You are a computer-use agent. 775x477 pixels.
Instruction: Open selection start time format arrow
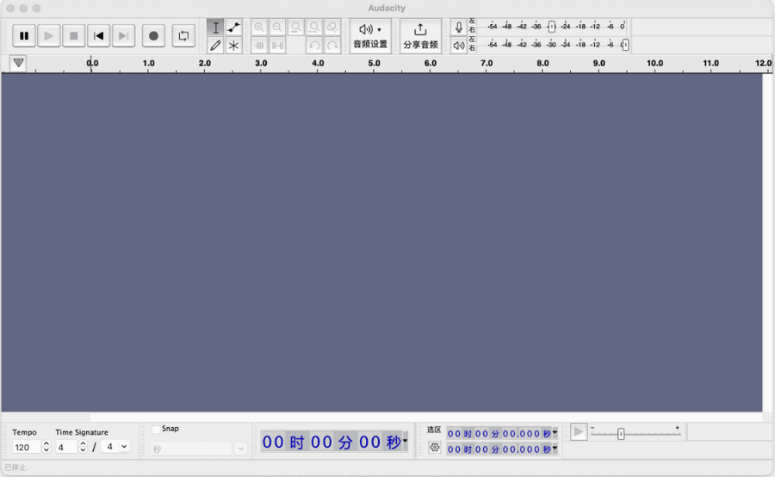[x=555, y=433]
